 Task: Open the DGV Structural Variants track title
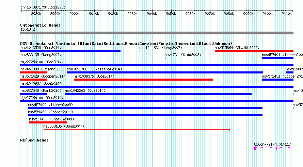pos(126,44)
